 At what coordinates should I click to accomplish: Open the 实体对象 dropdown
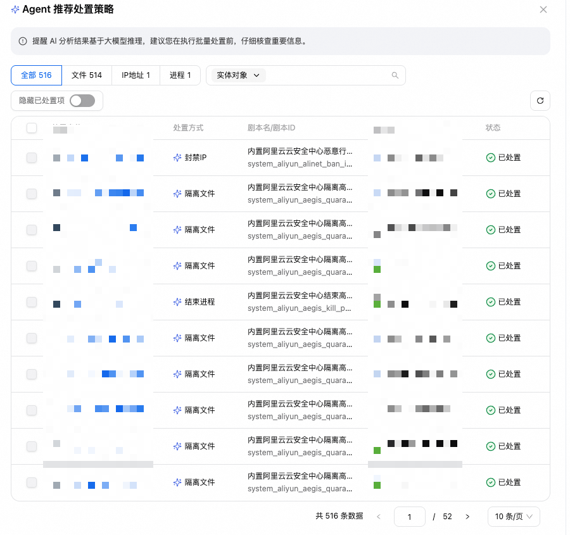coord(239,75)
